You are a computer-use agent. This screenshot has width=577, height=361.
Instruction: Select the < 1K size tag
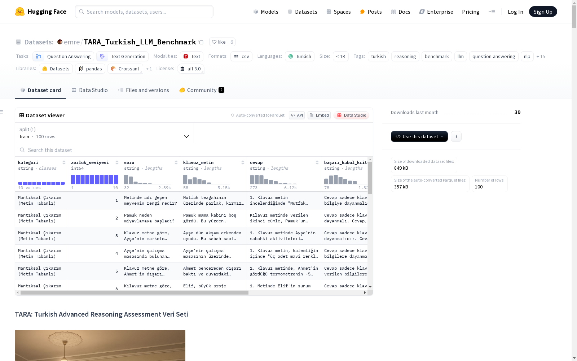[x=340, y=56]
